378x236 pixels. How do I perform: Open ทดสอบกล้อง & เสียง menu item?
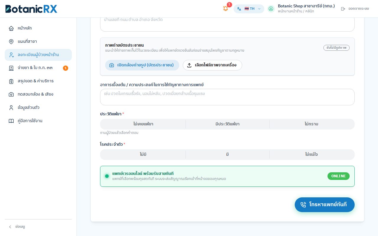pyautogui.click(x=38, y=94)
